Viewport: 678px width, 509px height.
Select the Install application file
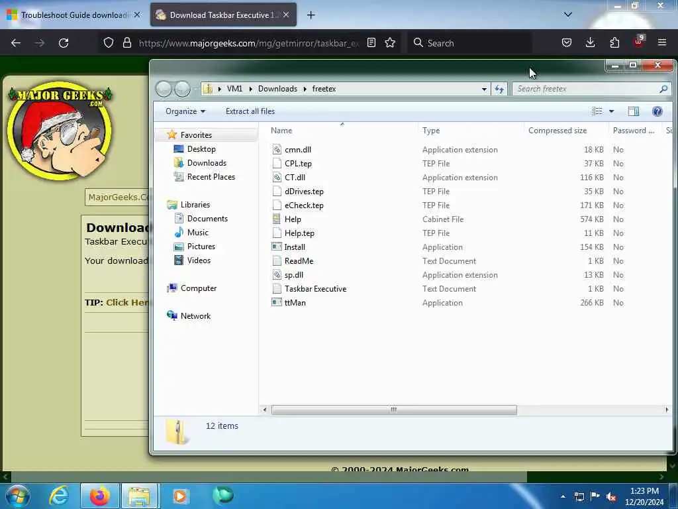295,247
